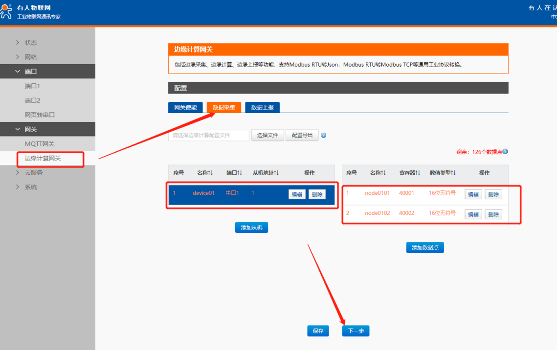The image size is (557, 350).
Task: Sort slave list by 名称 column
Action: 205,173
